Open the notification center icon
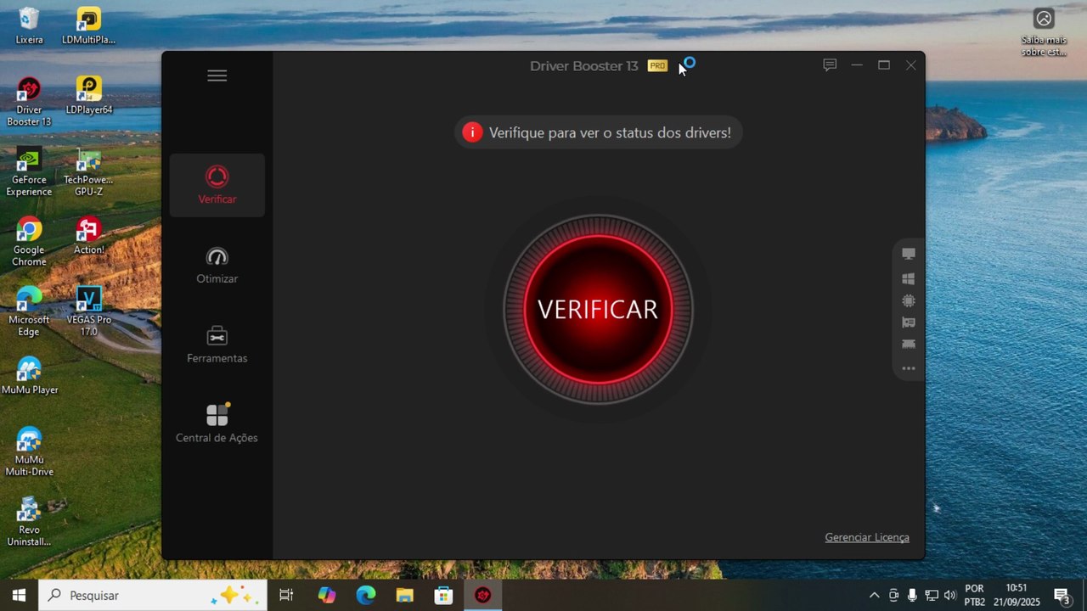The image size is (1087, 611). point(1062,595)
